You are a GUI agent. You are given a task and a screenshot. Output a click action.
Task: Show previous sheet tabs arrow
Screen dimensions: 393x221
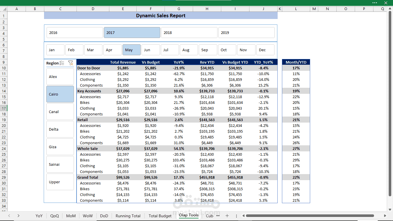[9, 216]
